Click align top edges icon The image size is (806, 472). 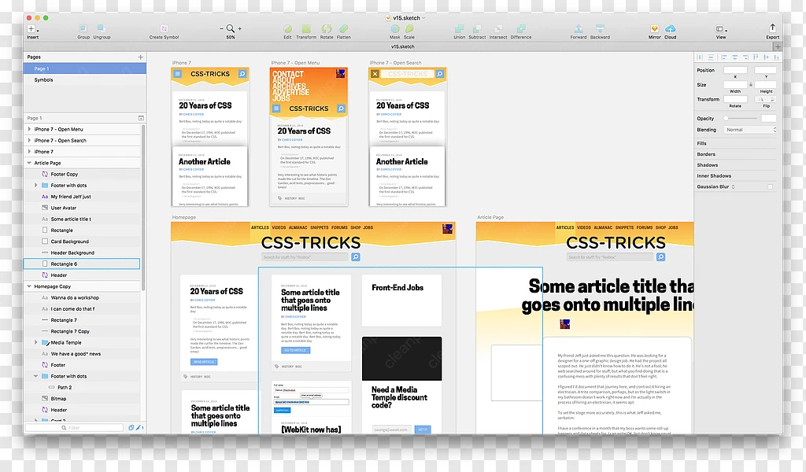coord(755,57)
